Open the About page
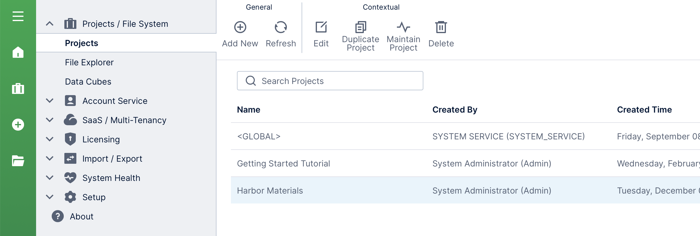 (81, 216)
